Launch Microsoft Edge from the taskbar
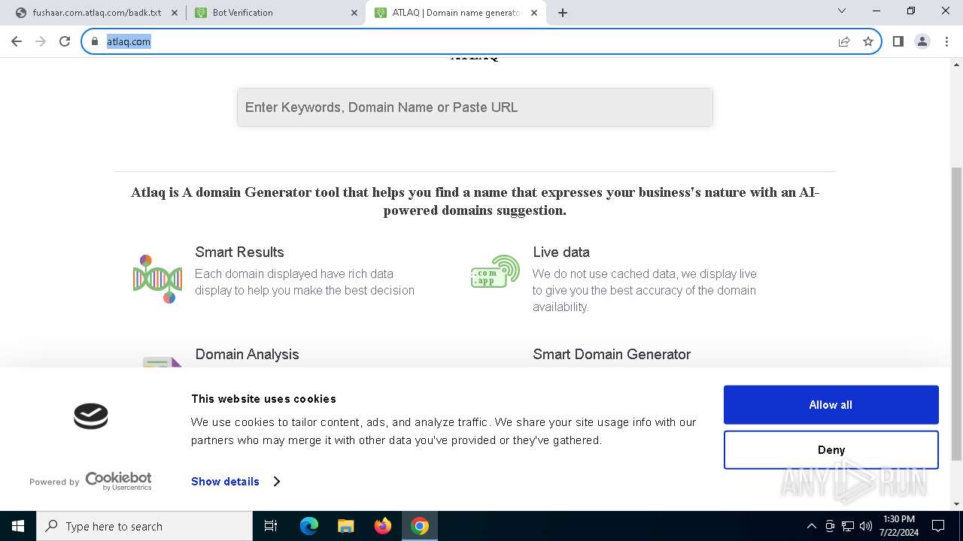The height and width of the screenshot is (541, 963). 309,526
